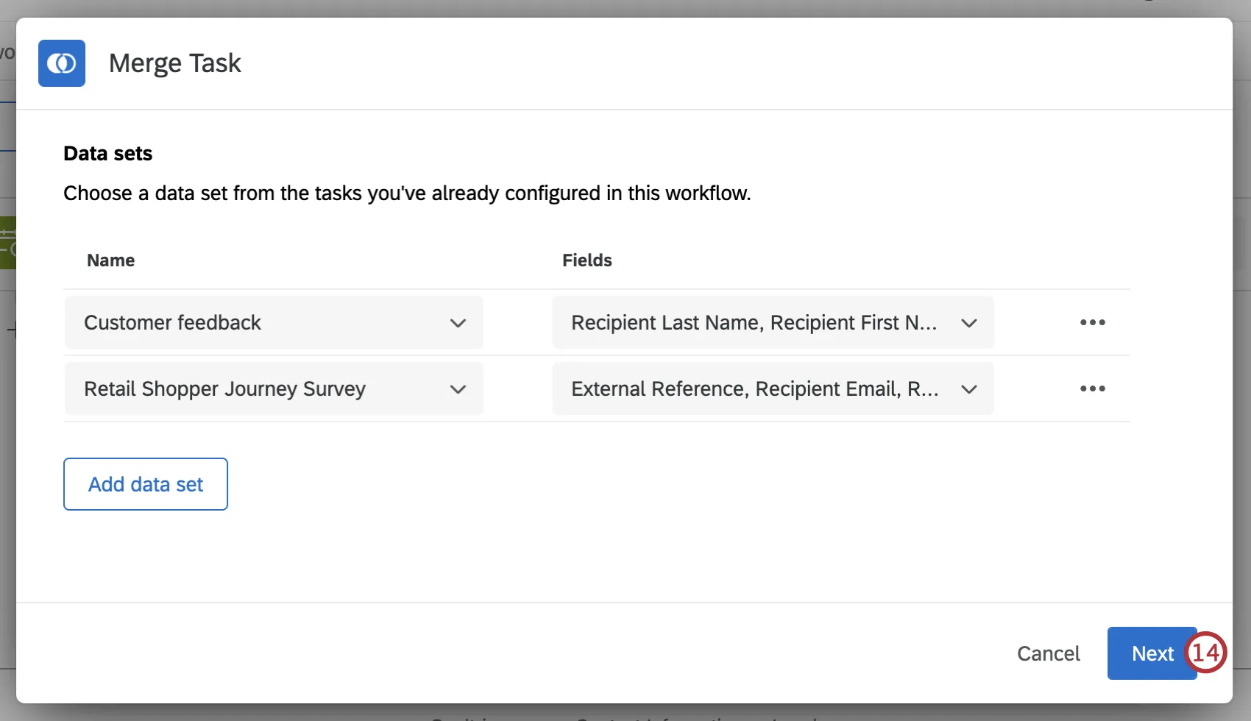Click the red step 14 badge on Next
Image resolution: width=1251 pixels, height=721 pixels.
tap(1206, 653)
